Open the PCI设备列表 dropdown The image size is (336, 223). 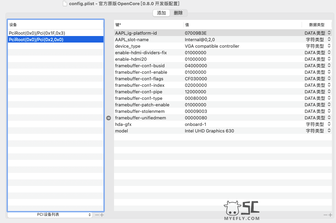pyautogui.click(x=50, y=215)
